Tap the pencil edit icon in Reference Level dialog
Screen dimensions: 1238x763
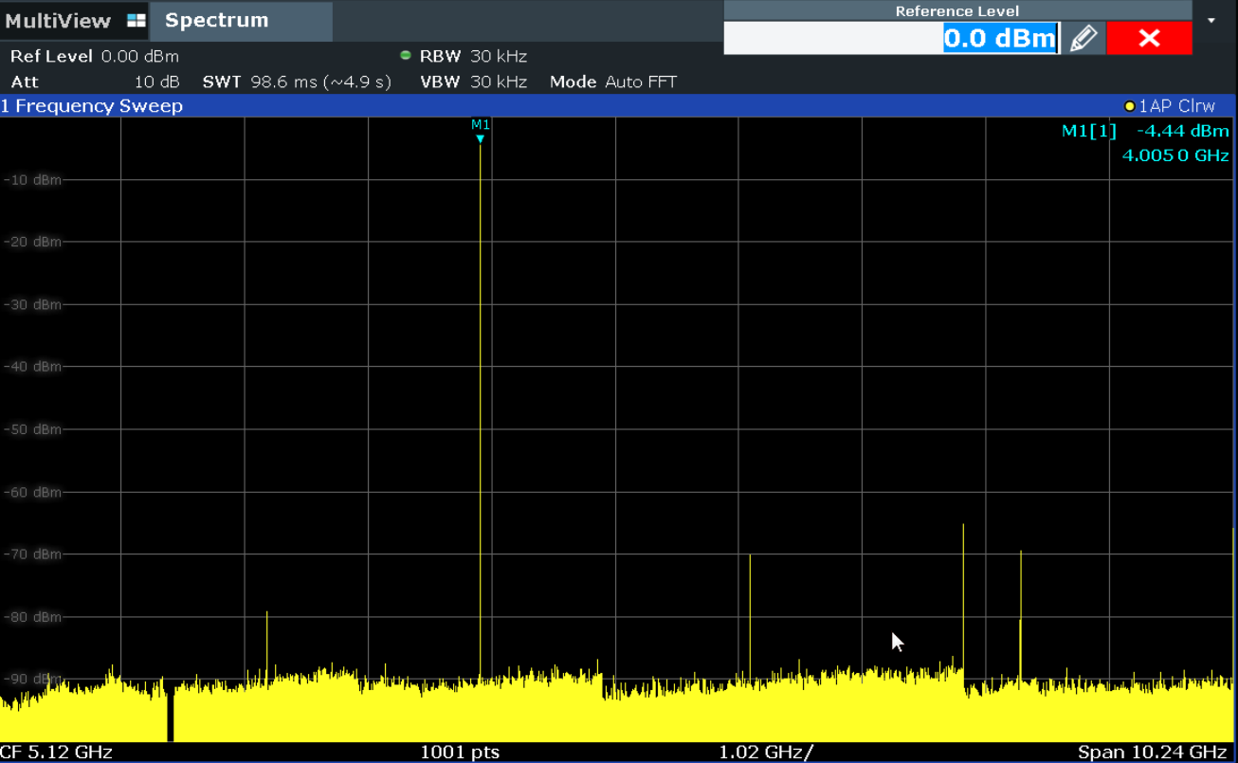pyautogui.click(x=1083, y=38)
